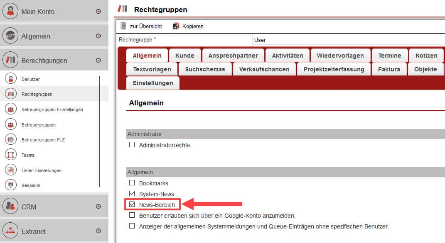This screenshot has width=445, height=243.
Task: Collapse the Berechtigungen section
Action: coord(98,61)
